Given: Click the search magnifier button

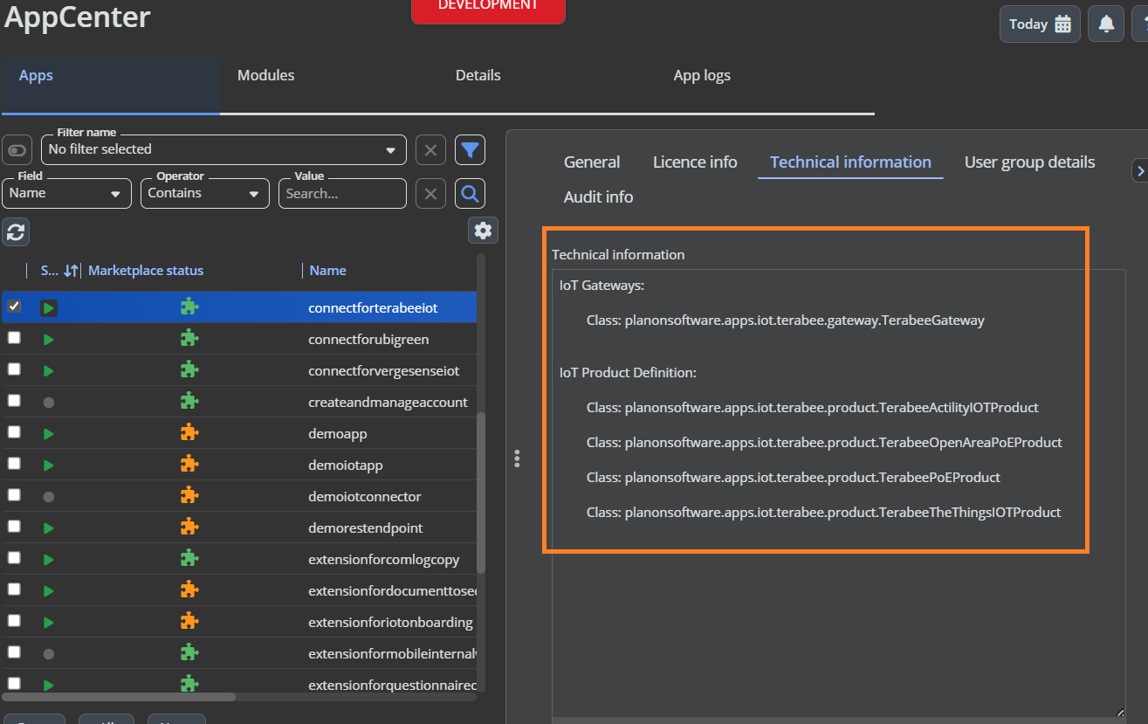Looking at the screenshot, I should click(x=471, y=193).
